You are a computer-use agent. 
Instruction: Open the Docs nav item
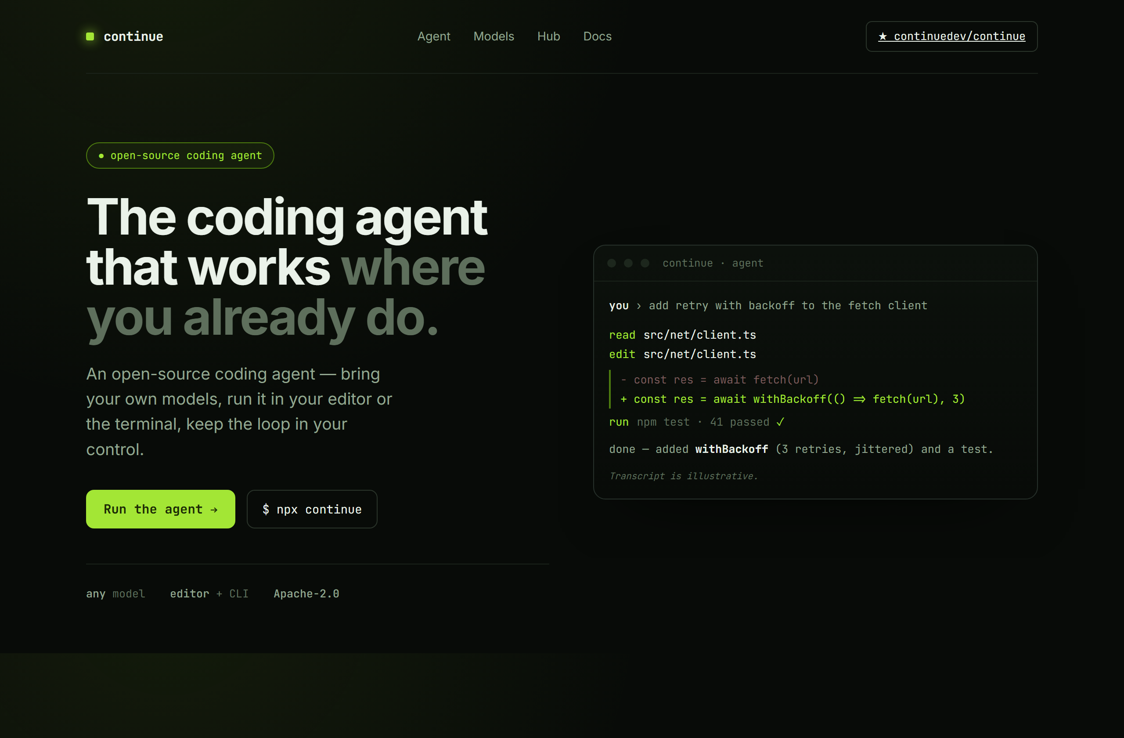597,36
